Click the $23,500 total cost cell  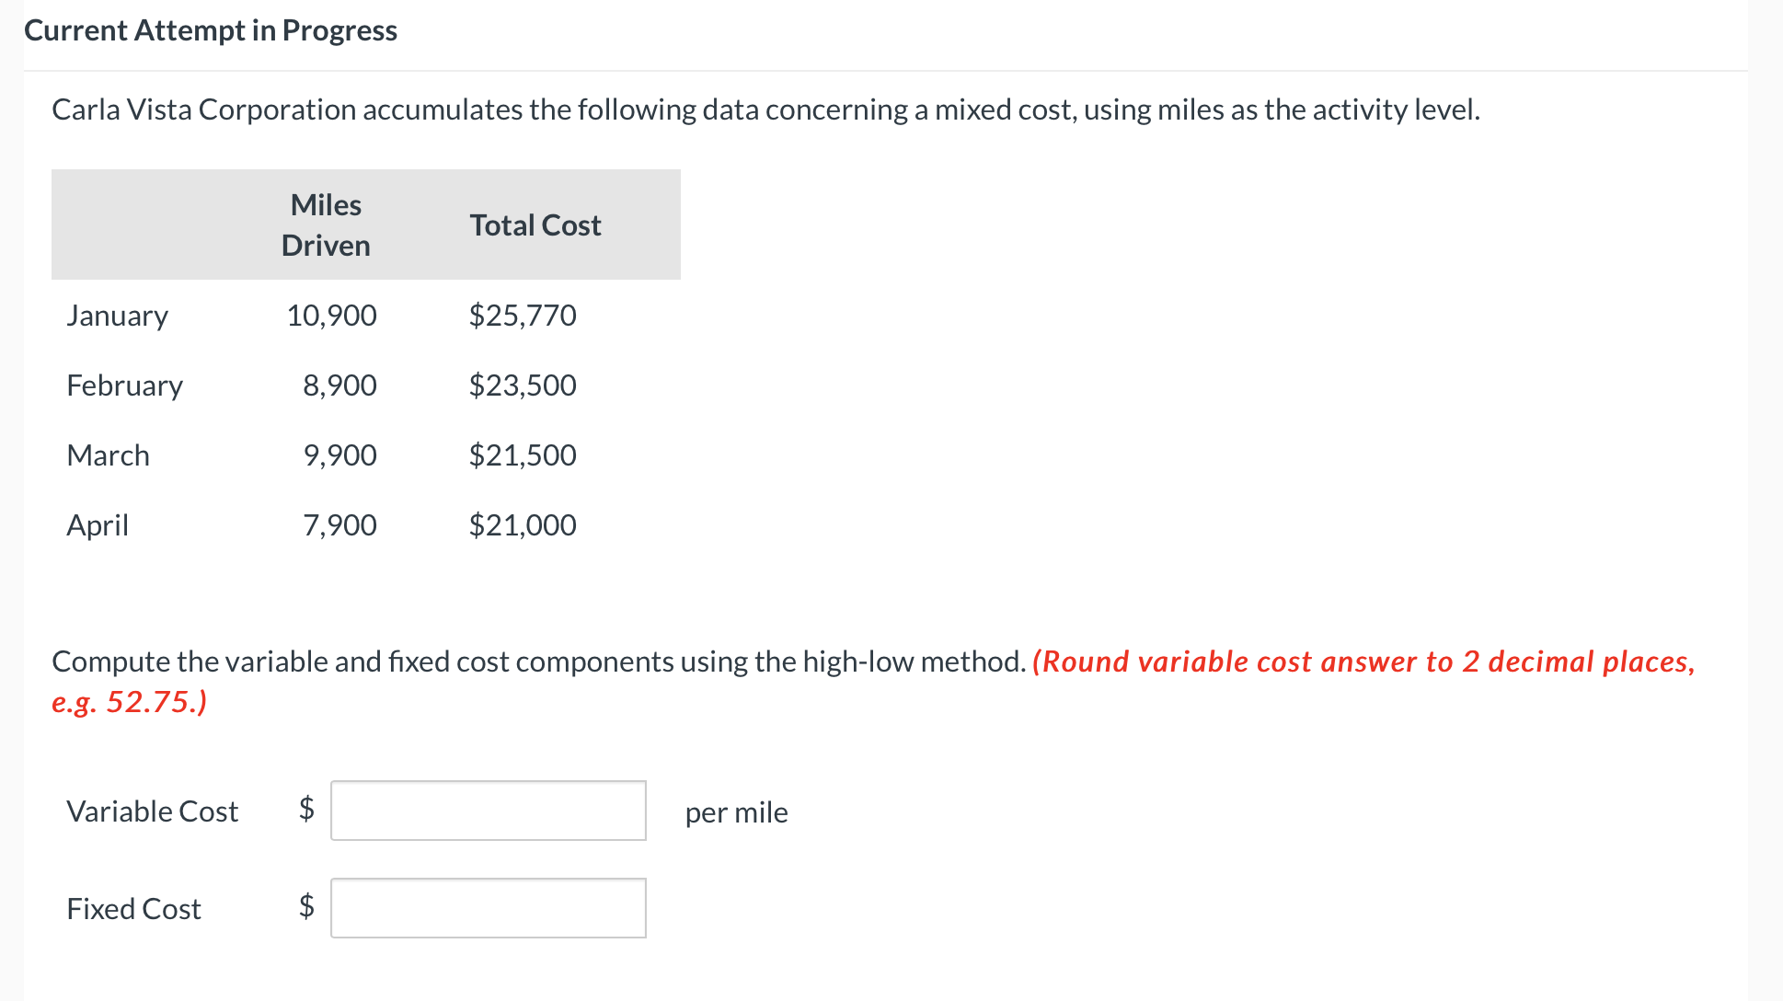522,385
